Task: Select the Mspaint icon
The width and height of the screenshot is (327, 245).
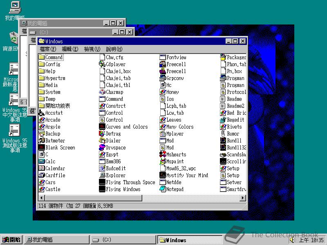Action: pyautogui.click(x=162, y=161)
